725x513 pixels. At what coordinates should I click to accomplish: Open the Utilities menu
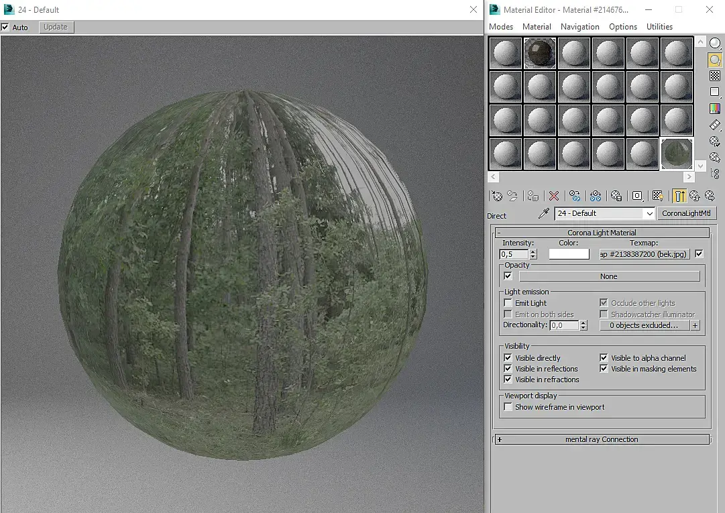pos(659,27)
